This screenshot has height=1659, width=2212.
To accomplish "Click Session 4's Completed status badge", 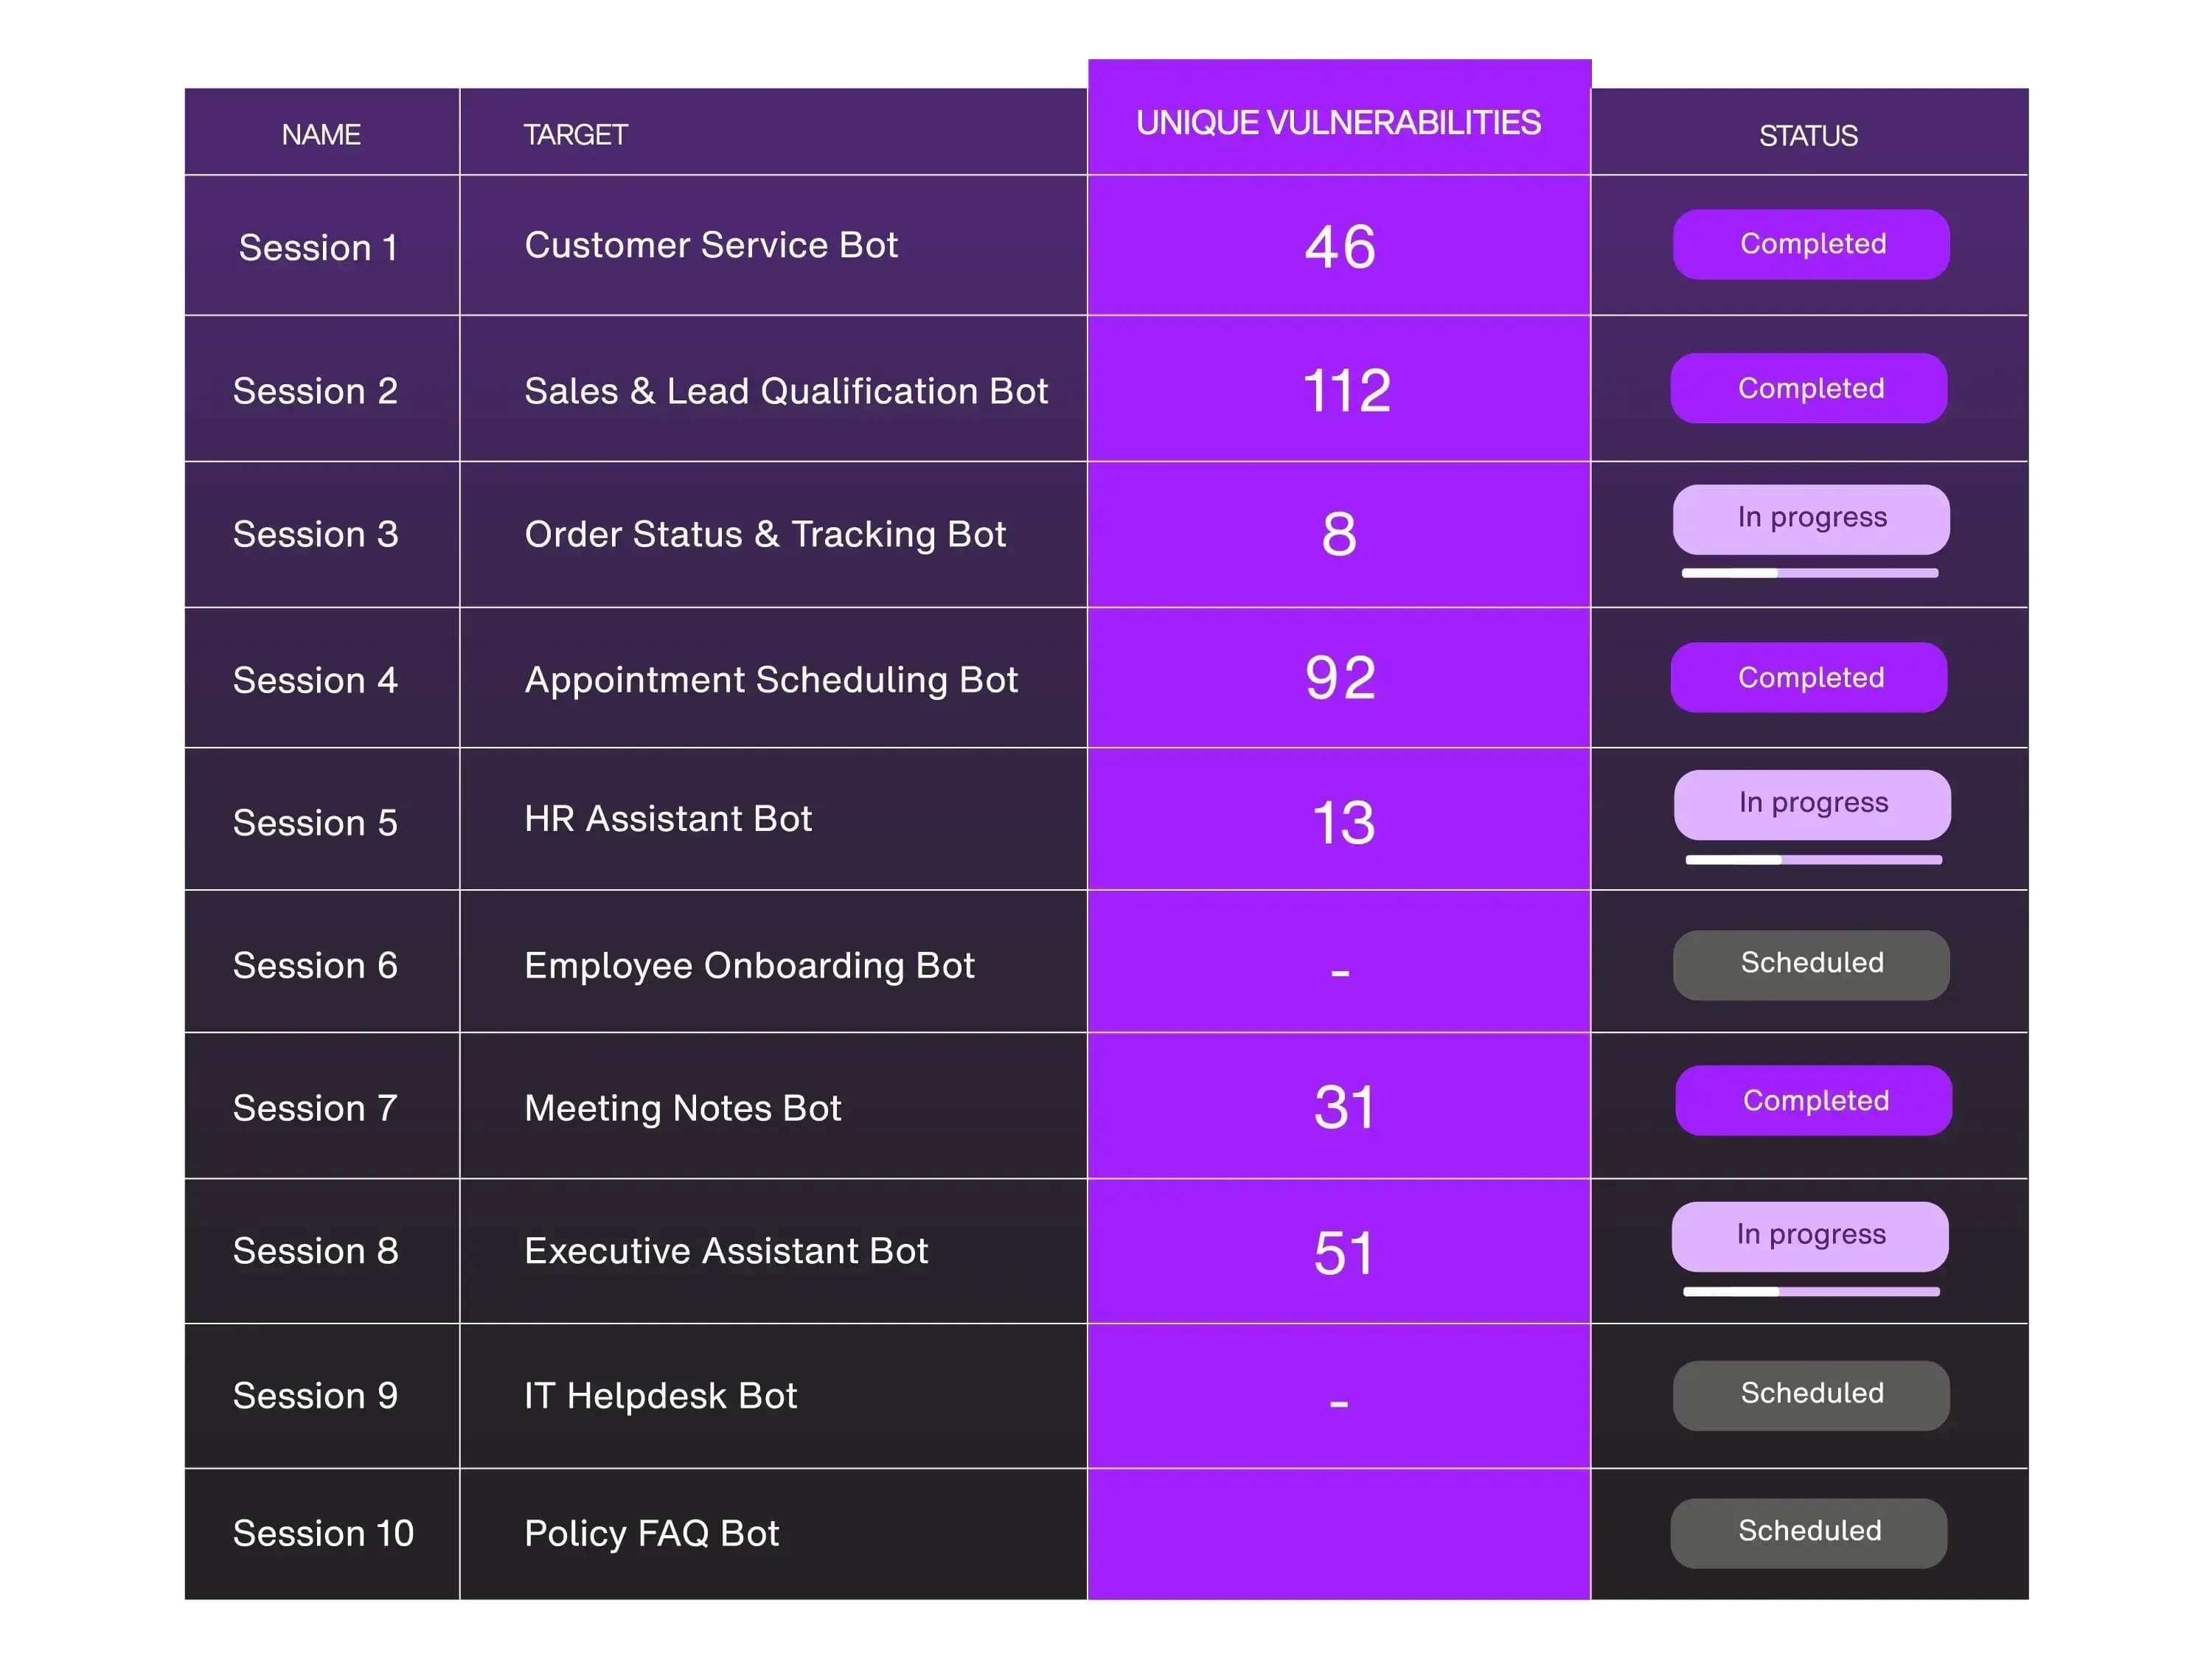I will 1808,677.
